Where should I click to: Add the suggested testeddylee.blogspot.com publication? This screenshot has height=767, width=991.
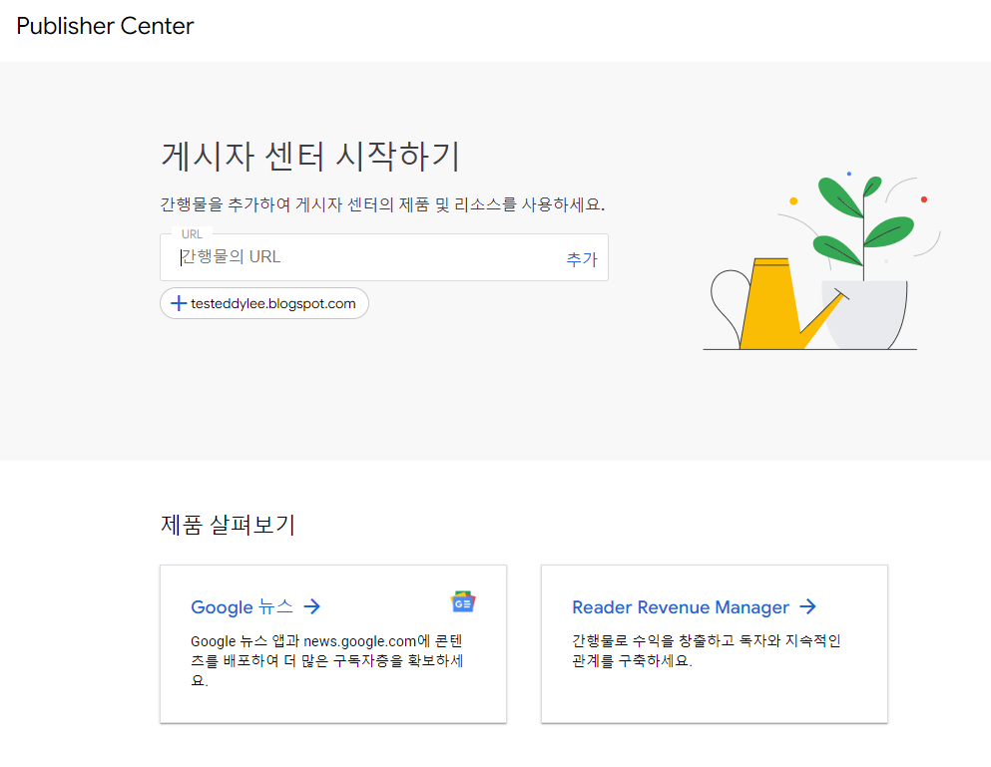(264, 303)
